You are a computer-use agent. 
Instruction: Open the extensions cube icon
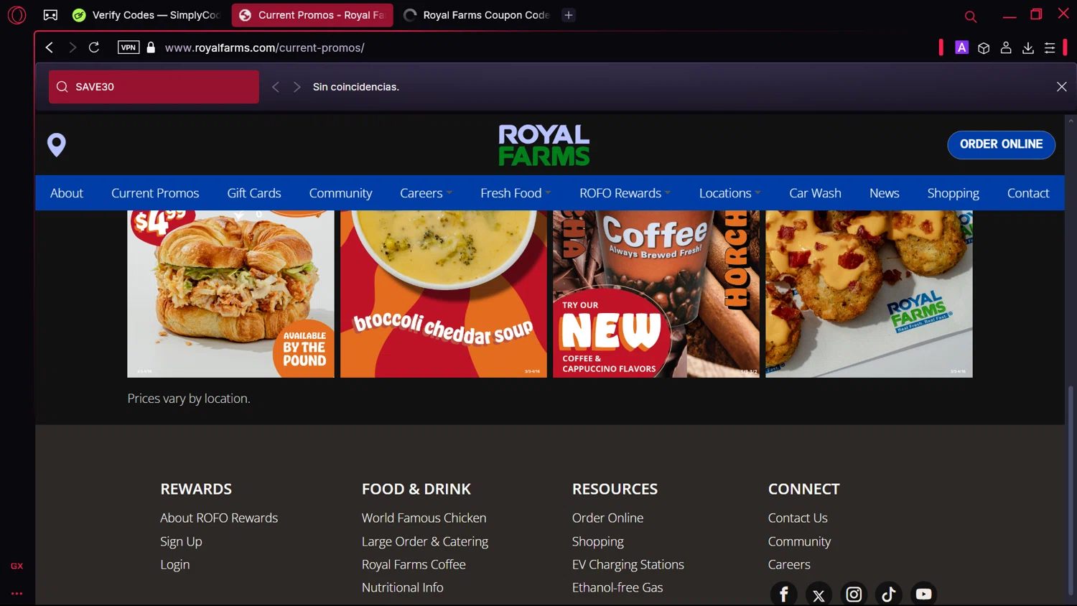tap(984, 47)
